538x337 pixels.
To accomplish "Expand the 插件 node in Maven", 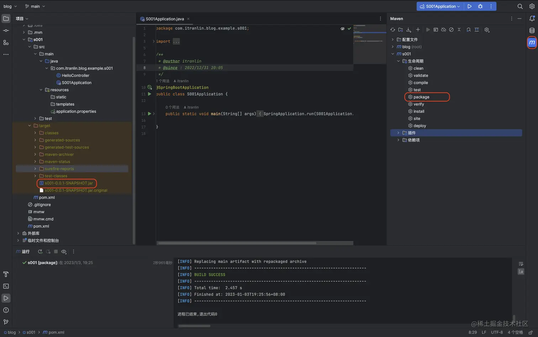I will (x=398, y=133).
